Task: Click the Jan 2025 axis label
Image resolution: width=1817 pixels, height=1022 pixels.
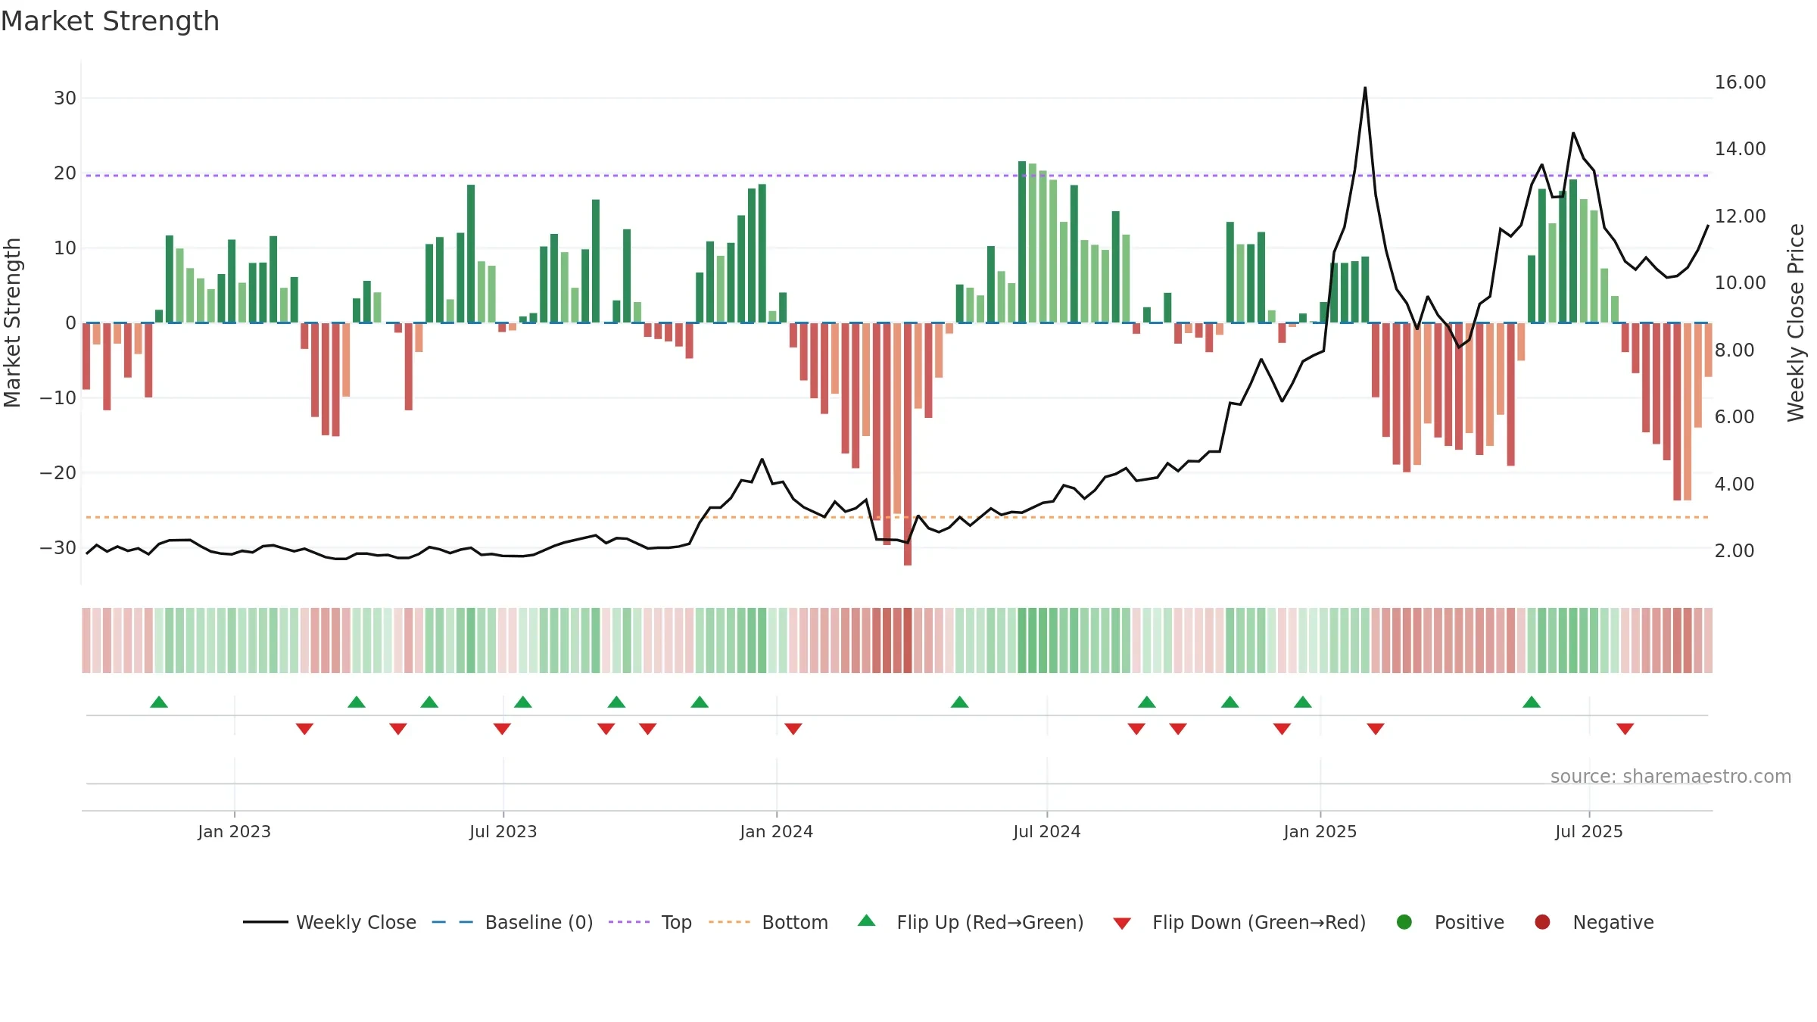Action: point(1320,831)
